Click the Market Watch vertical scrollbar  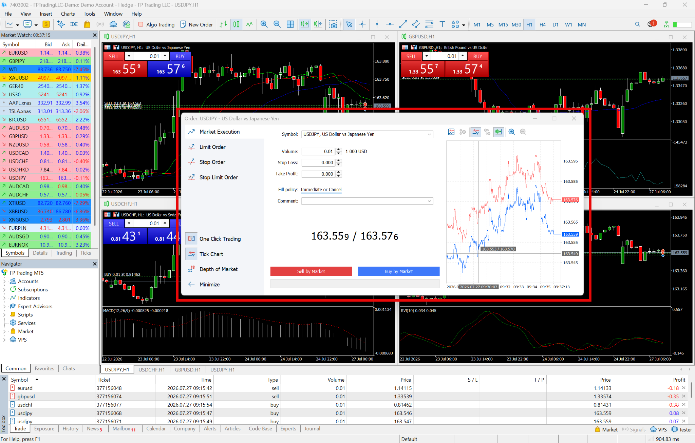click(x=95, y=136)
